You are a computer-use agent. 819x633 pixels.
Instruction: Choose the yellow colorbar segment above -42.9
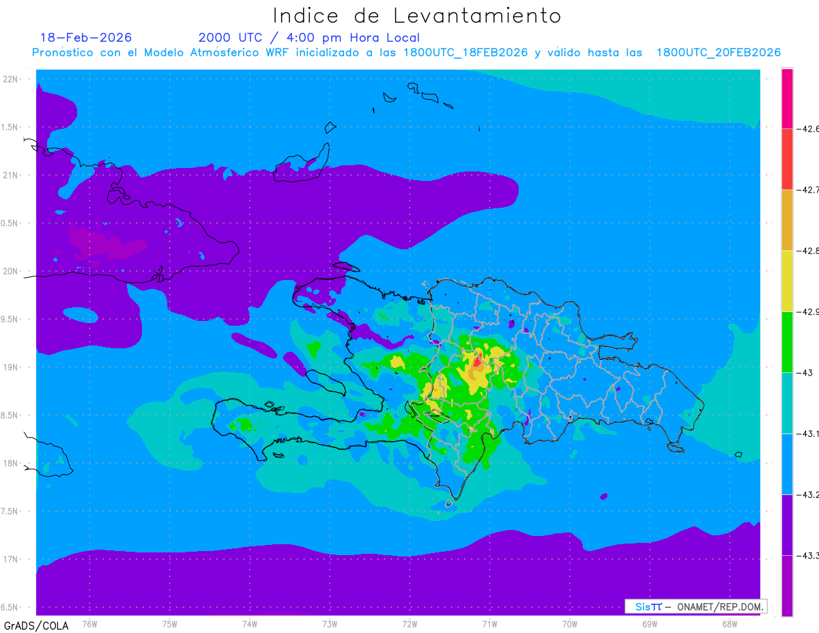(x=787, y=281)
